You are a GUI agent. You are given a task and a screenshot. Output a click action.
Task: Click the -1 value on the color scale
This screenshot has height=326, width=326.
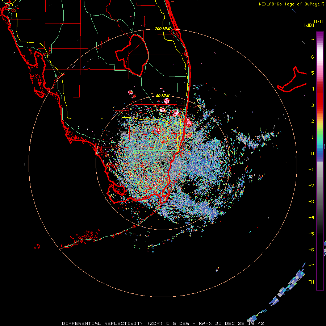pos(311,170)
